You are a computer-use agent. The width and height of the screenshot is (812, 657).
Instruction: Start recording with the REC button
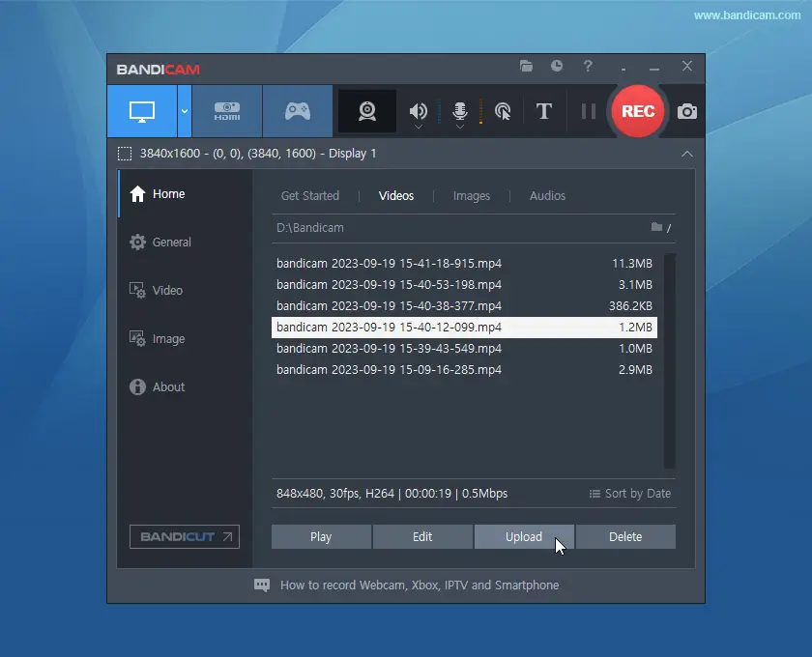click(x=637, y=111)
